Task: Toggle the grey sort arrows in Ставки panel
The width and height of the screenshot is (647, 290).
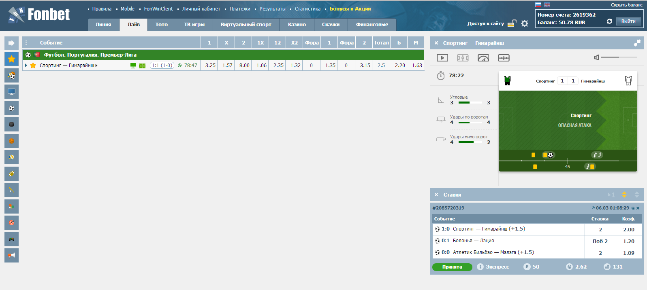Action: [637, 195]
